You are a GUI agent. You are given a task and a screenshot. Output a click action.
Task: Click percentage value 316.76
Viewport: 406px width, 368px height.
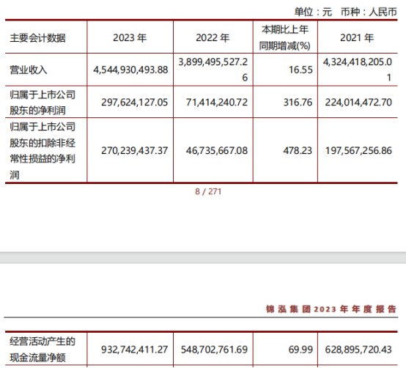298,103
